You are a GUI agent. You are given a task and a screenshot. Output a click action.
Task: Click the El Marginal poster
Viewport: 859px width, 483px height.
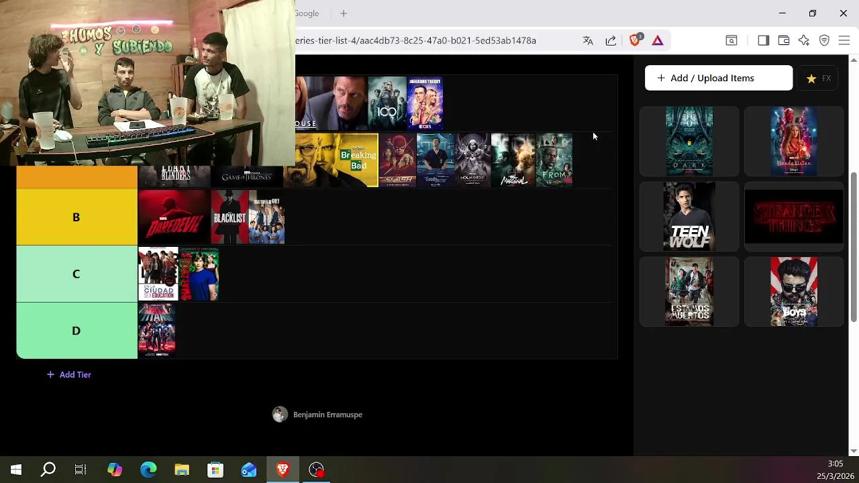(513, 160)
